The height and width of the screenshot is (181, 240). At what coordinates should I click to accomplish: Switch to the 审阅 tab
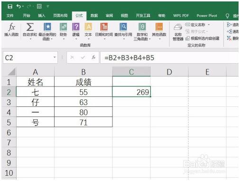(x=109, y=16)
